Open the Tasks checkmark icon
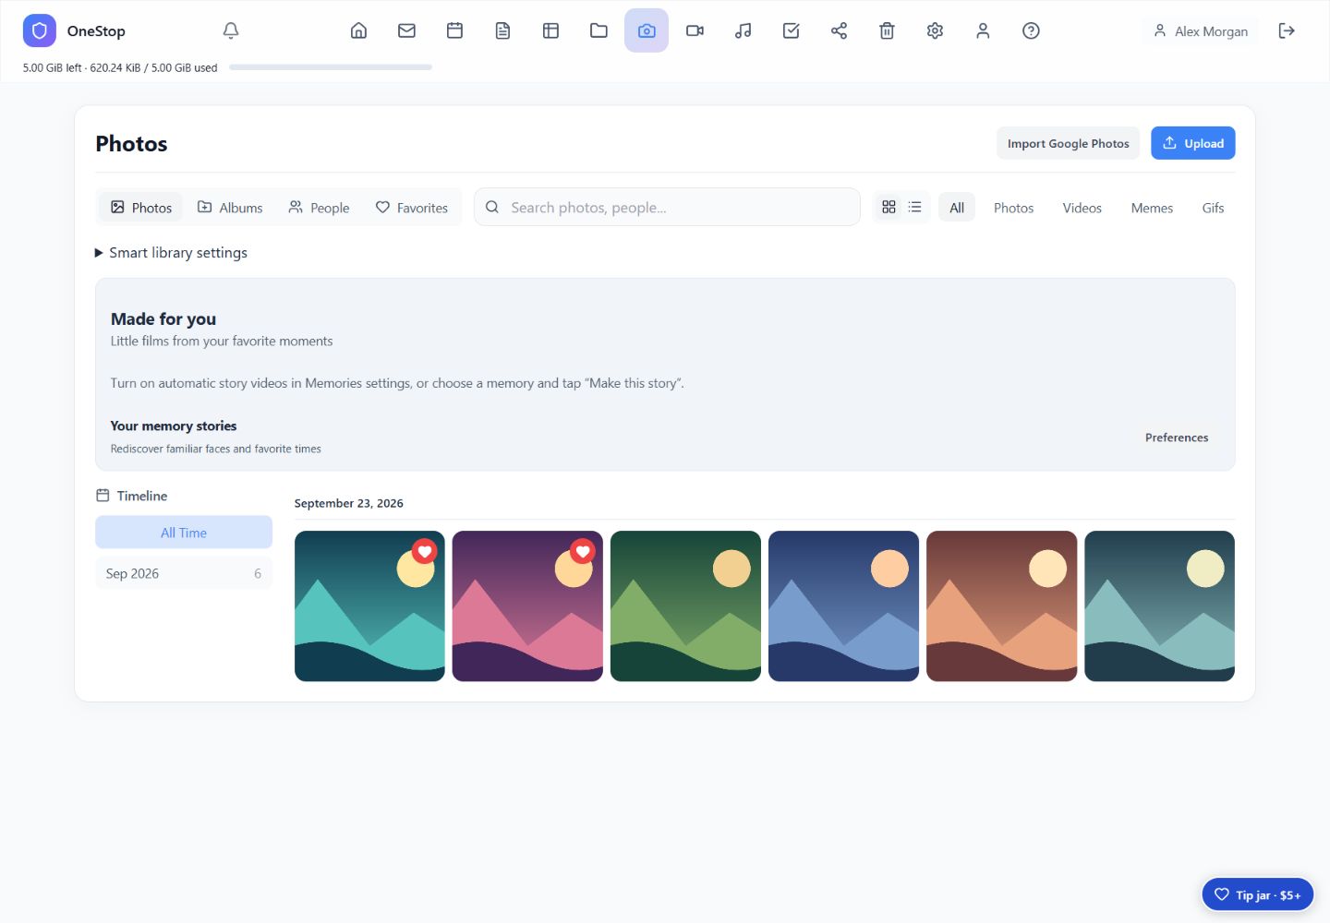The height and width of the screenshot is (923, 1330). [791, 30]
